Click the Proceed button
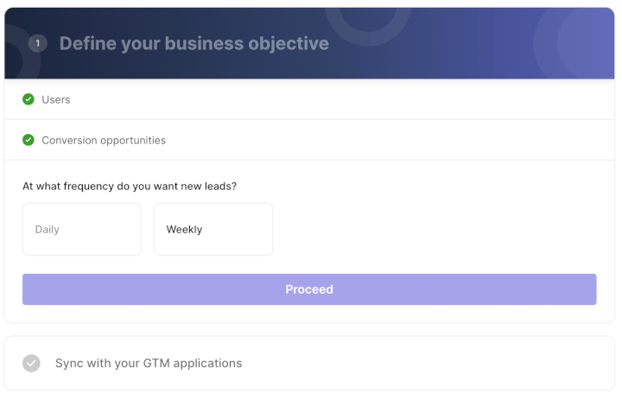The height and width of the screenshot is (399, 622). 309,289
